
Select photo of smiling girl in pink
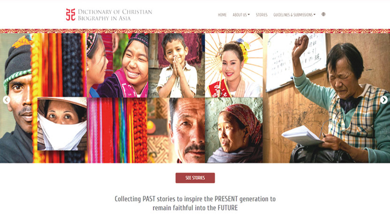[x=117, y=66]
